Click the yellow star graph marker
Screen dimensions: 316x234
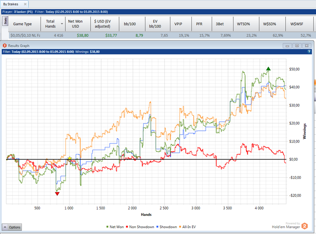[70, 158]
